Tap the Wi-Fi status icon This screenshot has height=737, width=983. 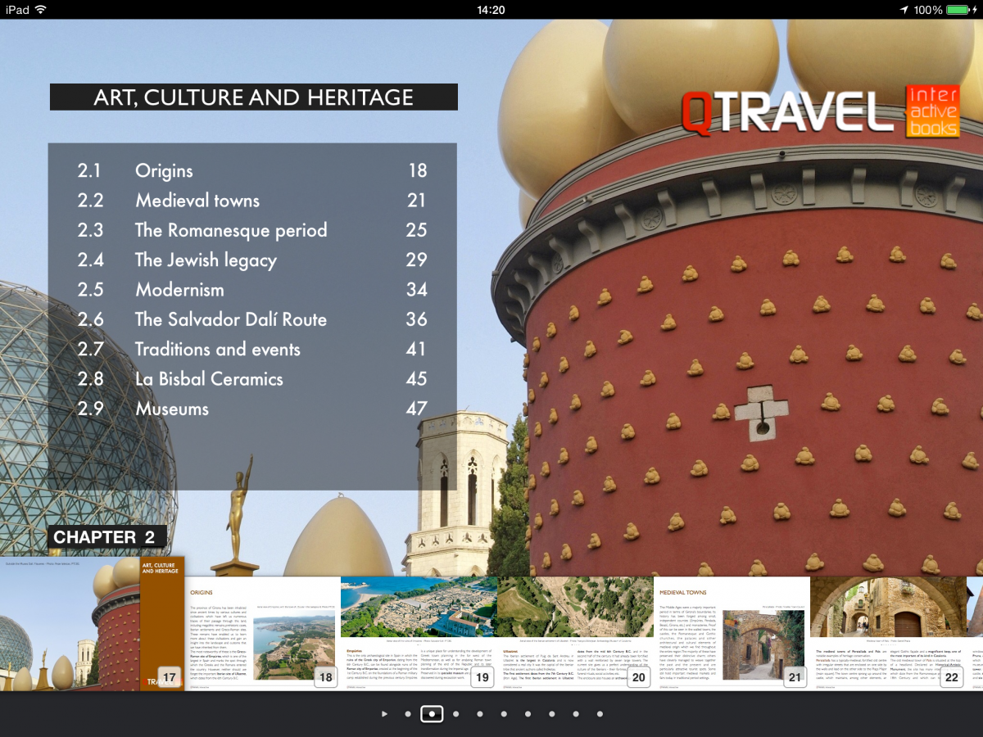tap(41, 10)
